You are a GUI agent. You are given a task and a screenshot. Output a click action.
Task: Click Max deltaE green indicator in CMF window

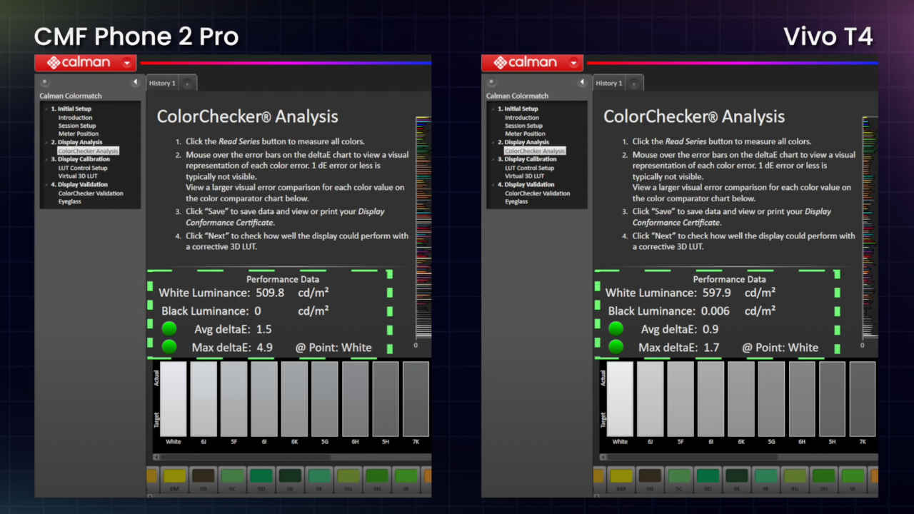169,348
